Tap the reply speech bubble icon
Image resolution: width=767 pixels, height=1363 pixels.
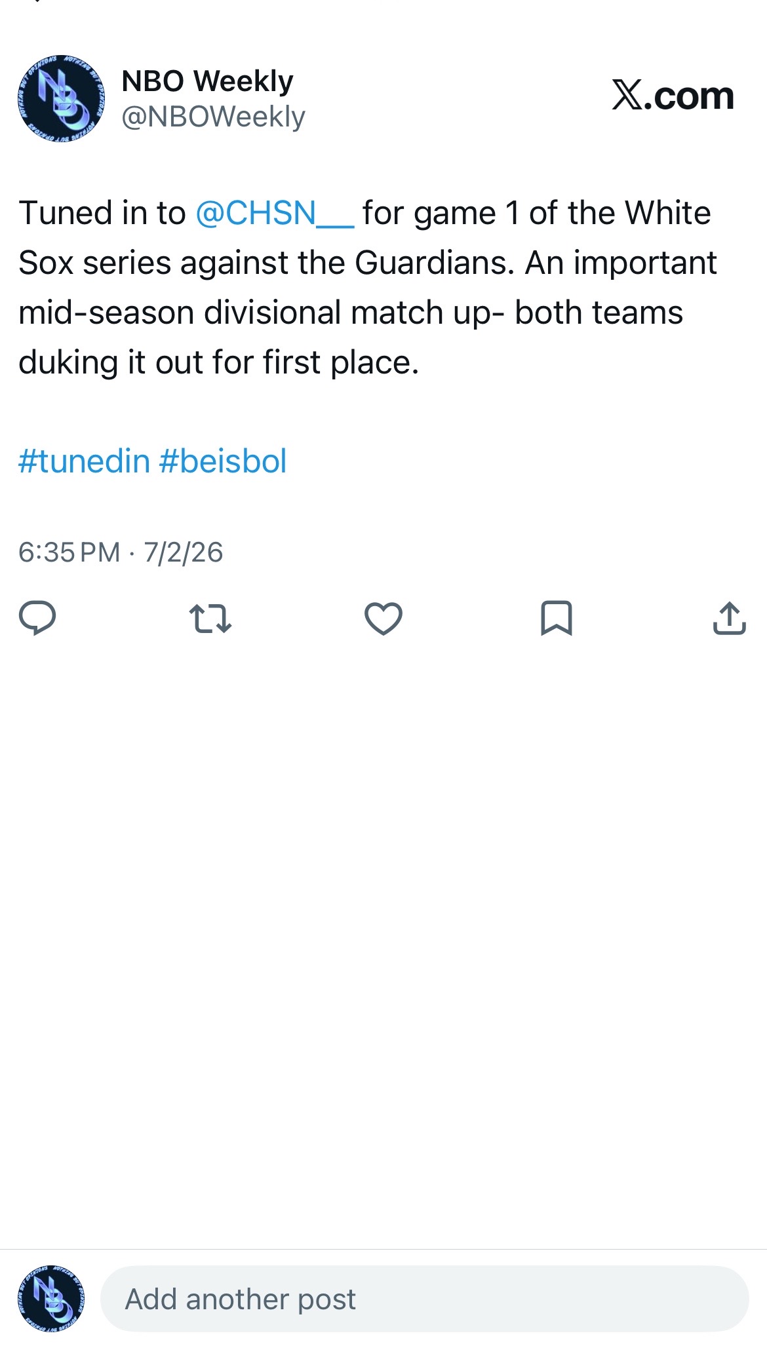37,618
